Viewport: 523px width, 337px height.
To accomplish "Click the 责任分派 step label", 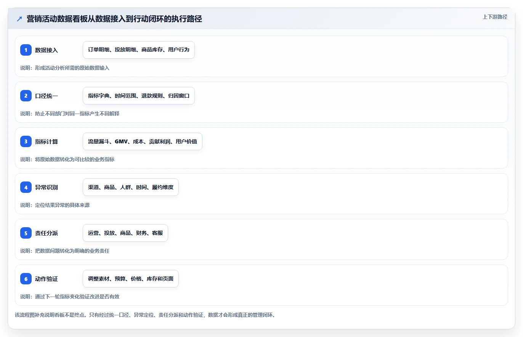I will pos(47,233).
